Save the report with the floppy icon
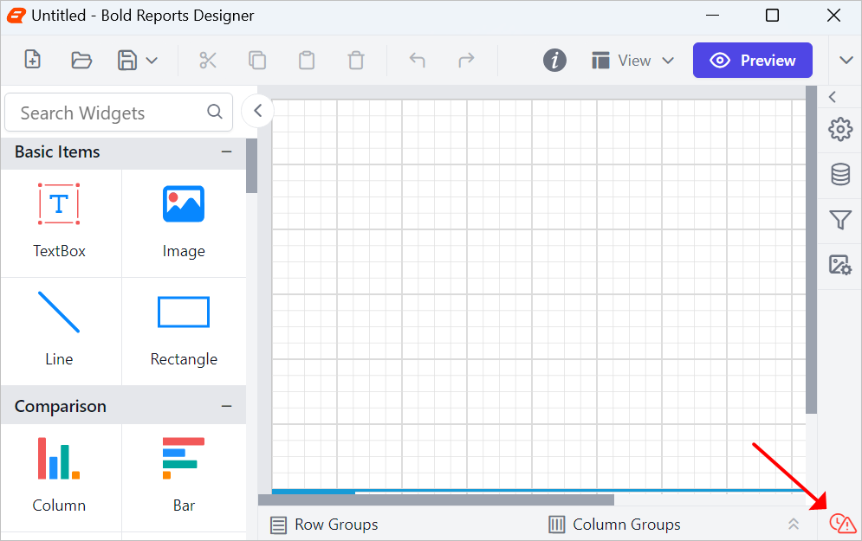862x541 pixels. 127,60
